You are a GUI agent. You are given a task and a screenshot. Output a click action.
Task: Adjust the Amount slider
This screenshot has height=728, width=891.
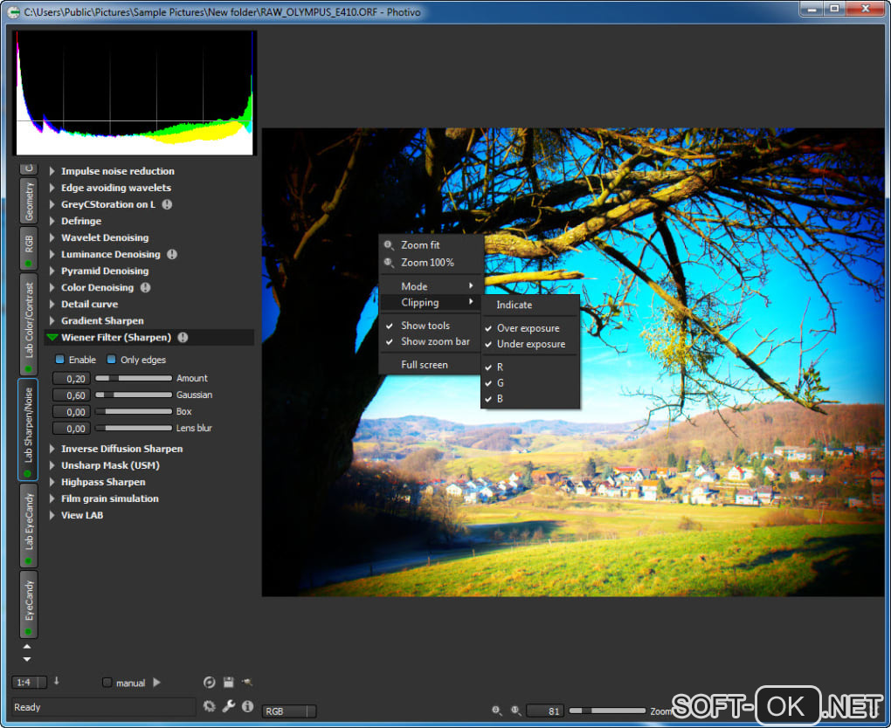coord(134,378)
